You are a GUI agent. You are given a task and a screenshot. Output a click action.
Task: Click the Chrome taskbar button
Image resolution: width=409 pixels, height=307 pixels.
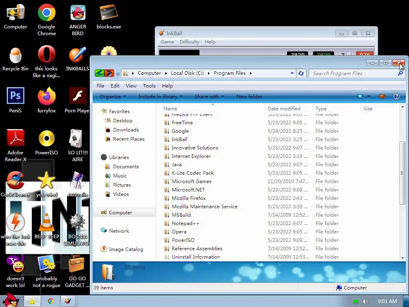click(51, 301)
